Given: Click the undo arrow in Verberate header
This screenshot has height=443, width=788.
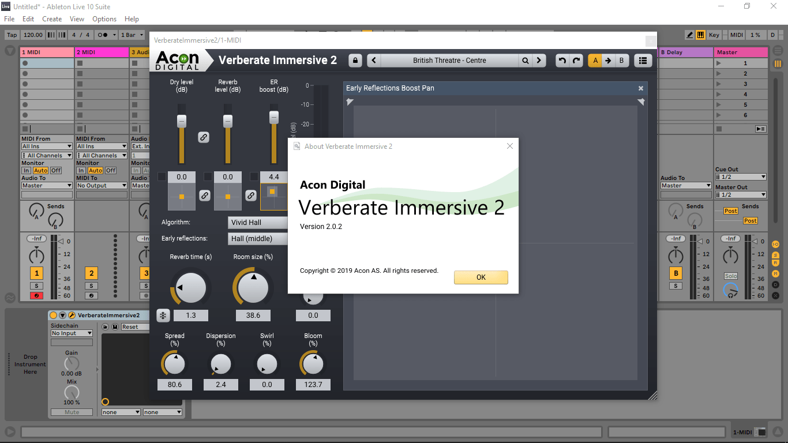Looking at the screenshot, I should point(562,60).
